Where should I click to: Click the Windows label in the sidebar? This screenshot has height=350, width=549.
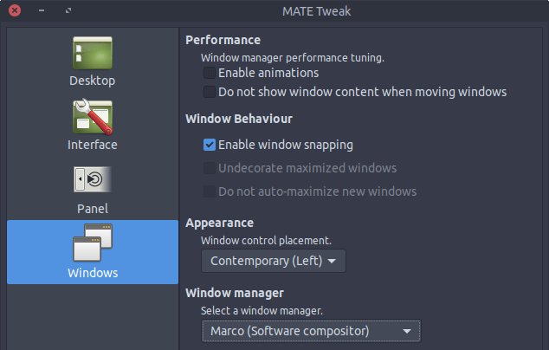(93, 273)
